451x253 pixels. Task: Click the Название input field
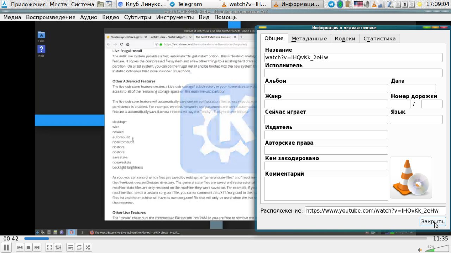(x=353, y=57)
